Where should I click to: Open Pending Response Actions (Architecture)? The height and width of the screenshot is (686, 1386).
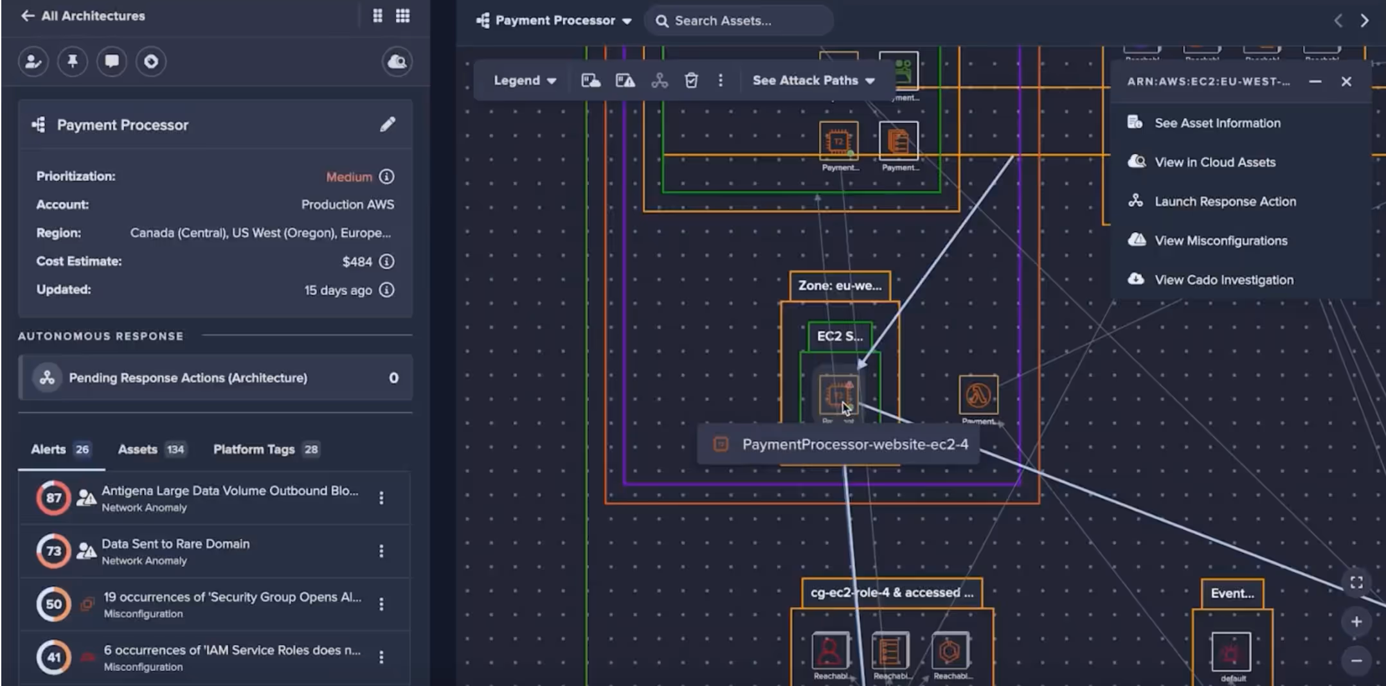(215, 378)
